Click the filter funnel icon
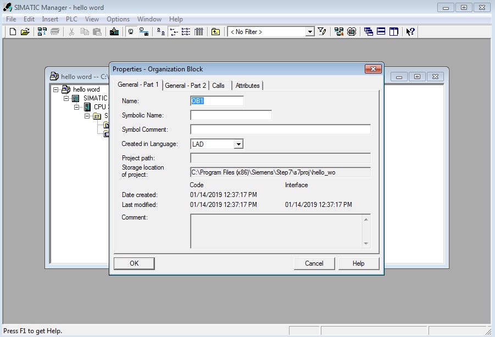Screen dimensions: 495x337 click(322, 32)
